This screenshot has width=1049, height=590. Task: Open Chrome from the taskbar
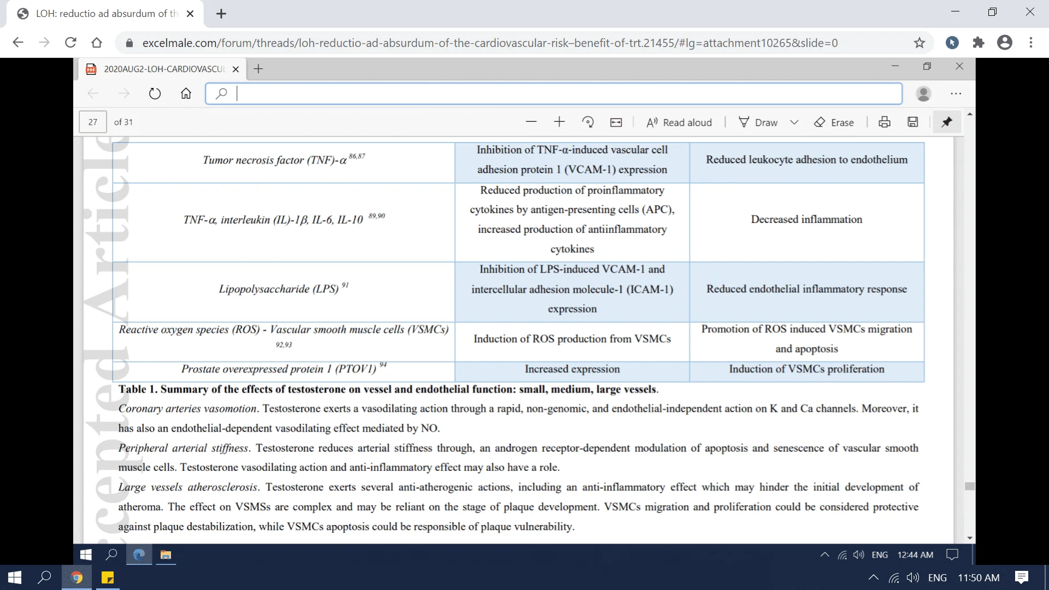click(77, 577)
